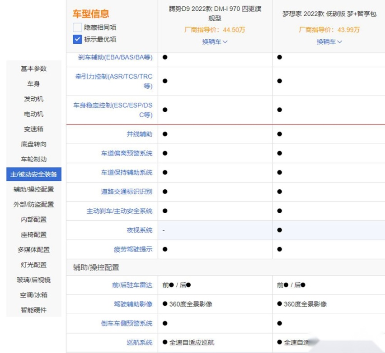Click 360度全景影像 value in 腾势D9 column
Image resolution: width=385 pixels, height=353 pixels.
click(x=191, y=304)
